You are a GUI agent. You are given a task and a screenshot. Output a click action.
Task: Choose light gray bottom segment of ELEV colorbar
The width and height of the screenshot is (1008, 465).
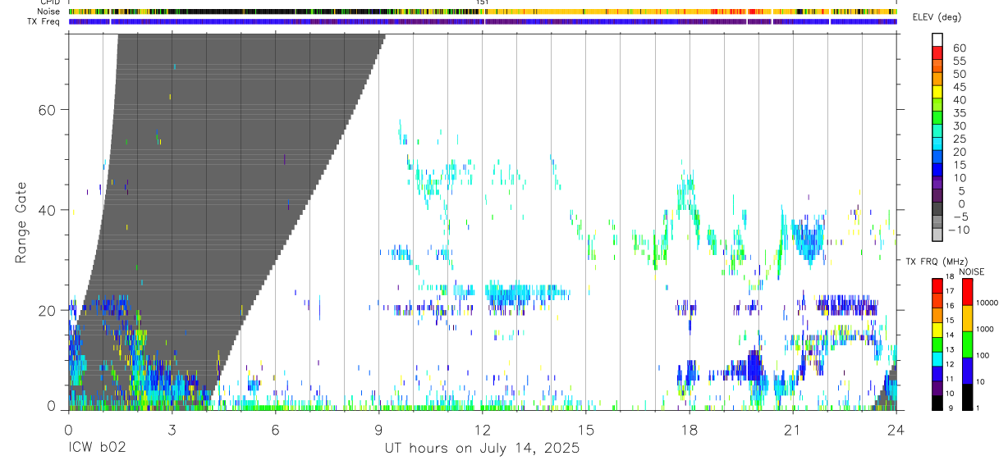point(937,236)
